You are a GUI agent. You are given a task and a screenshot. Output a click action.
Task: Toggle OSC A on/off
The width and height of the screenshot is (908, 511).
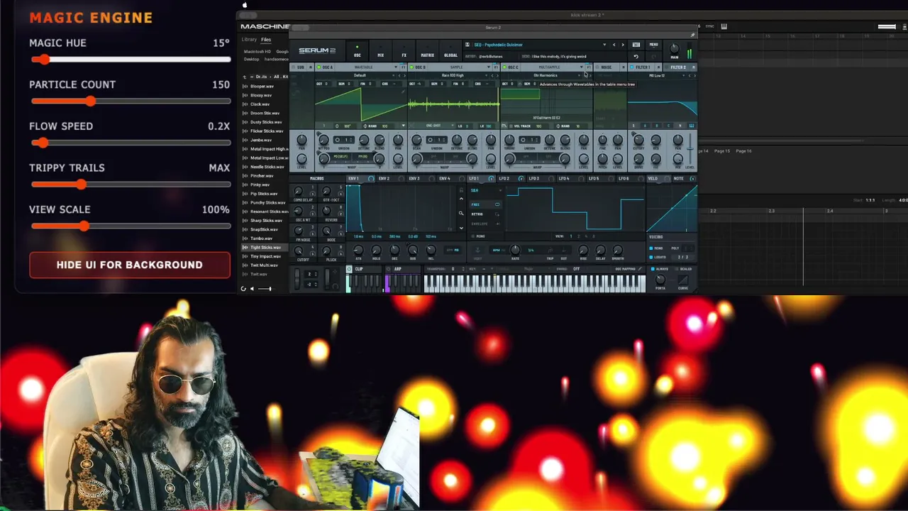click(x=319, y=67)
